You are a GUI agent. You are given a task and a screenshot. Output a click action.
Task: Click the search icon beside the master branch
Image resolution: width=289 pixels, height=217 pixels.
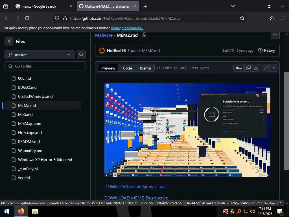(x=81, y=55)
